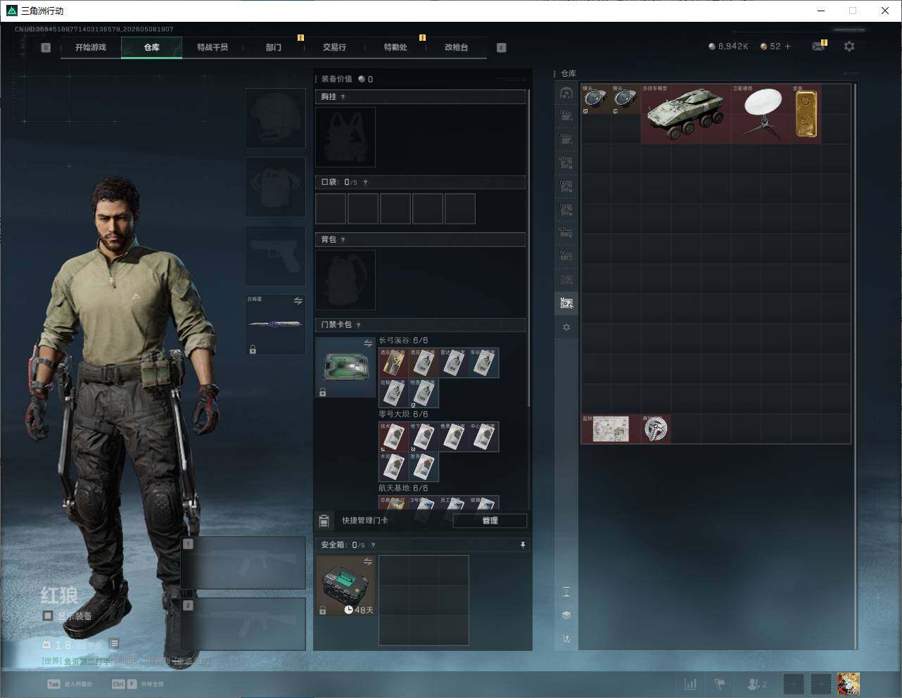Select the map blueprint item in warehouse
The width and height of the screenshot is (902, 698).
coord(611,429)
